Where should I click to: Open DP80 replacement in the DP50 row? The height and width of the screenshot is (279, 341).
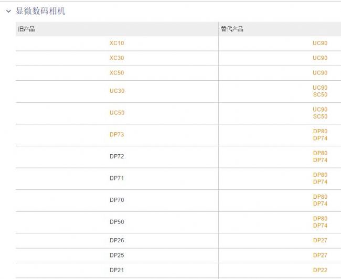319,218
